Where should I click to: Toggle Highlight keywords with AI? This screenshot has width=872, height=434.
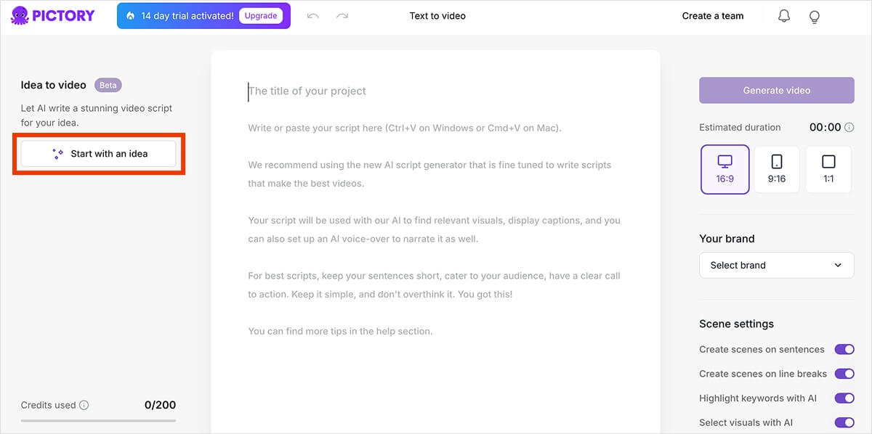(844, 398)
